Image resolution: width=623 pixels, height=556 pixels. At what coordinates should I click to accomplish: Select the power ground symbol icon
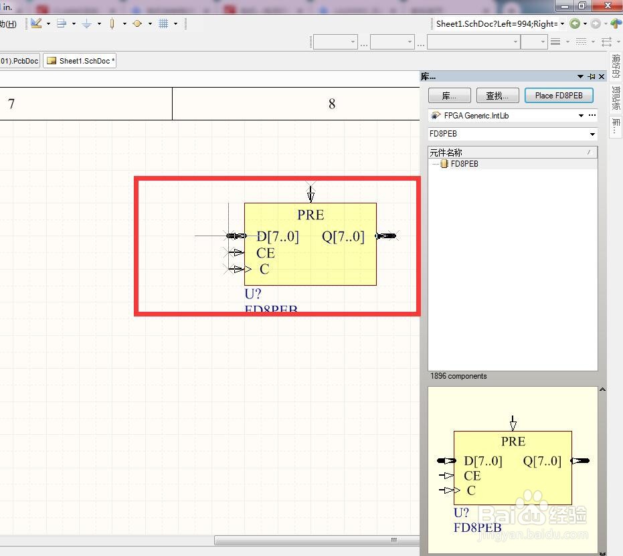(x=86, y=24)
